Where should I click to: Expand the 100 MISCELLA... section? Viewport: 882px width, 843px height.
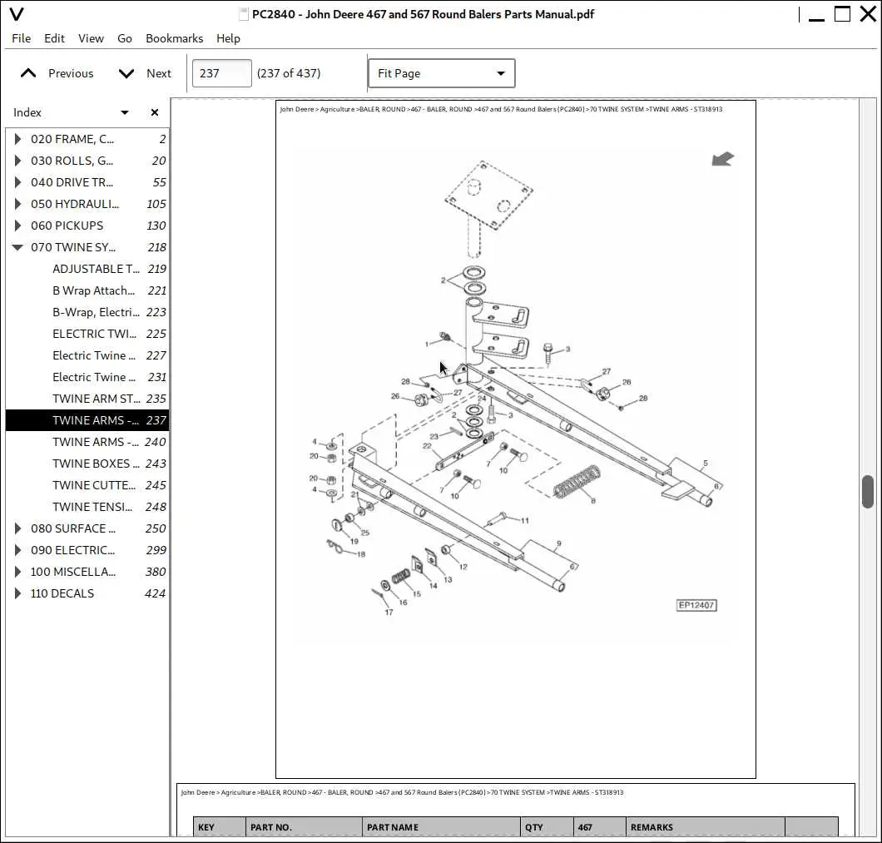[17, 572]
